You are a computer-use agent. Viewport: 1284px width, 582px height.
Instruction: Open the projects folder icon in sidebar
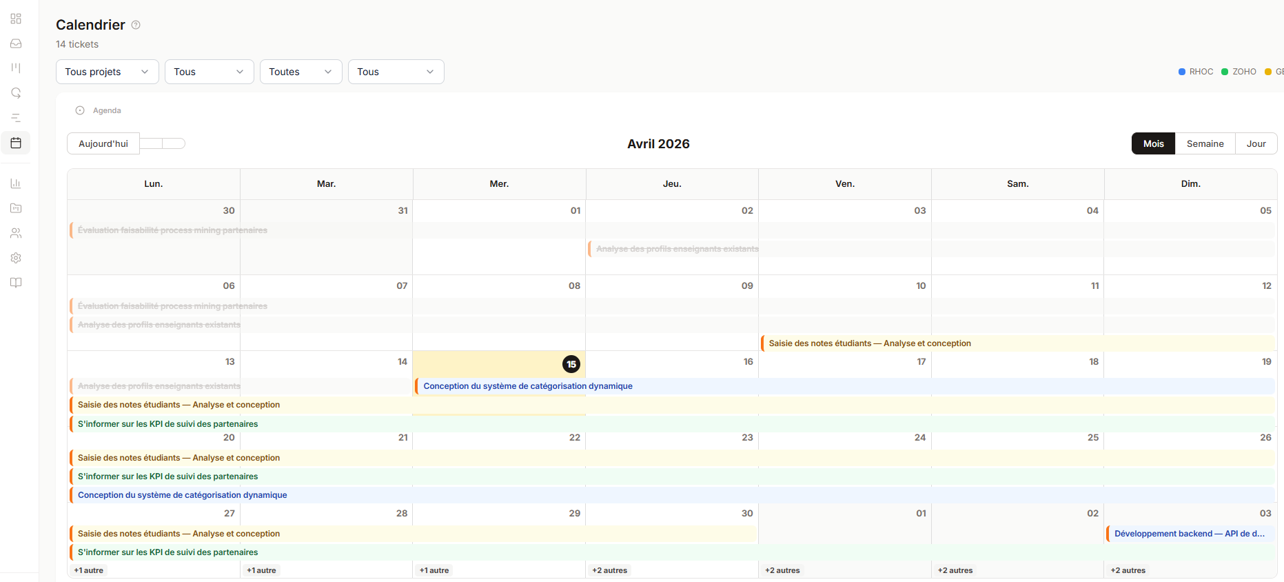[x=16, y=208]
